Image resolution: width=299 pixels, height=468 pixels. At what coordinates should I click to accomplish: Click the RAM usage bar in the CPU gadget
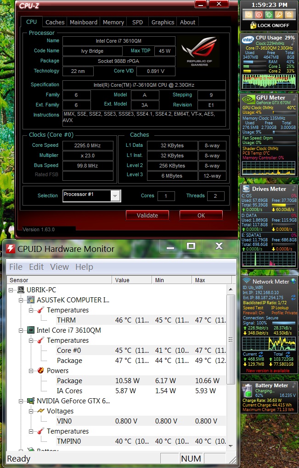tap(254, 62)
